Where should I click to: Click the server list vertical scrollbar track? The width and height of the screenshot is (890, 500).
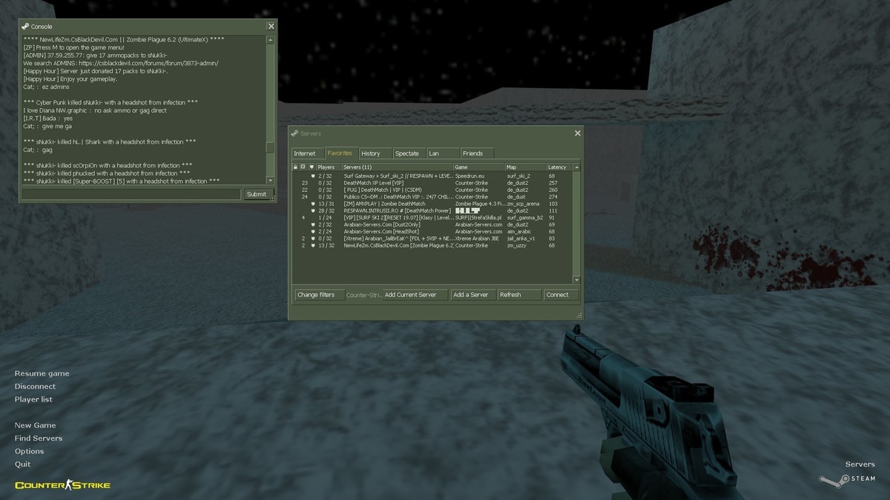tap(577, 224)
